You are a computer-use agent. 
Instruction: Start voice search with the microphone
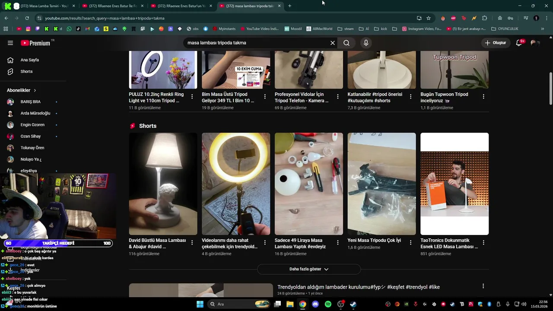(x=366, y=43)
